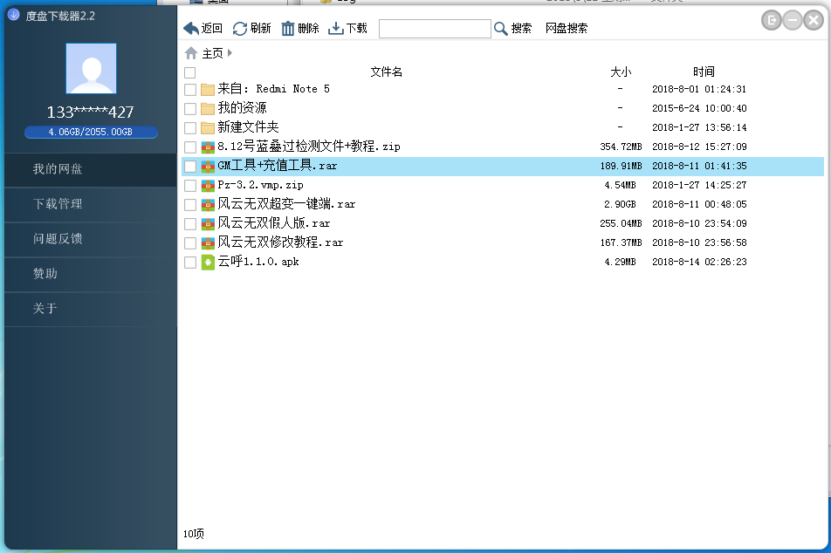Click the folder icon of 来自: Redmi Note 5
Image resolution: width=831 pixels, height=553 pixels.
pos(208,90)
